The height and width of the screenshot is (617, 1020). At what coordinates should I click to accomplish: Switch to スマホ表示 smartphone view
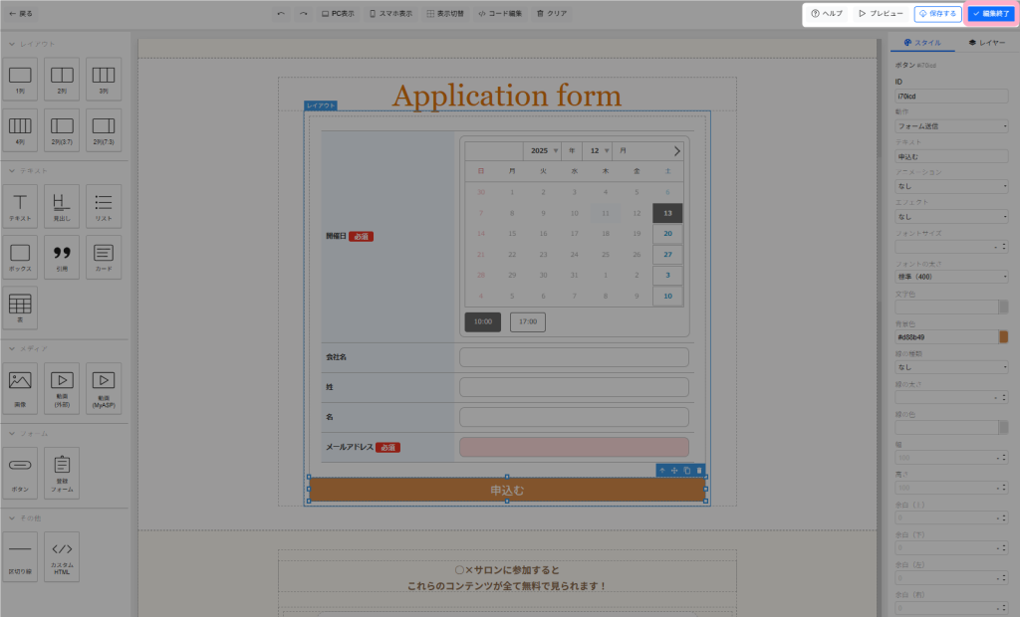(390, 14)
